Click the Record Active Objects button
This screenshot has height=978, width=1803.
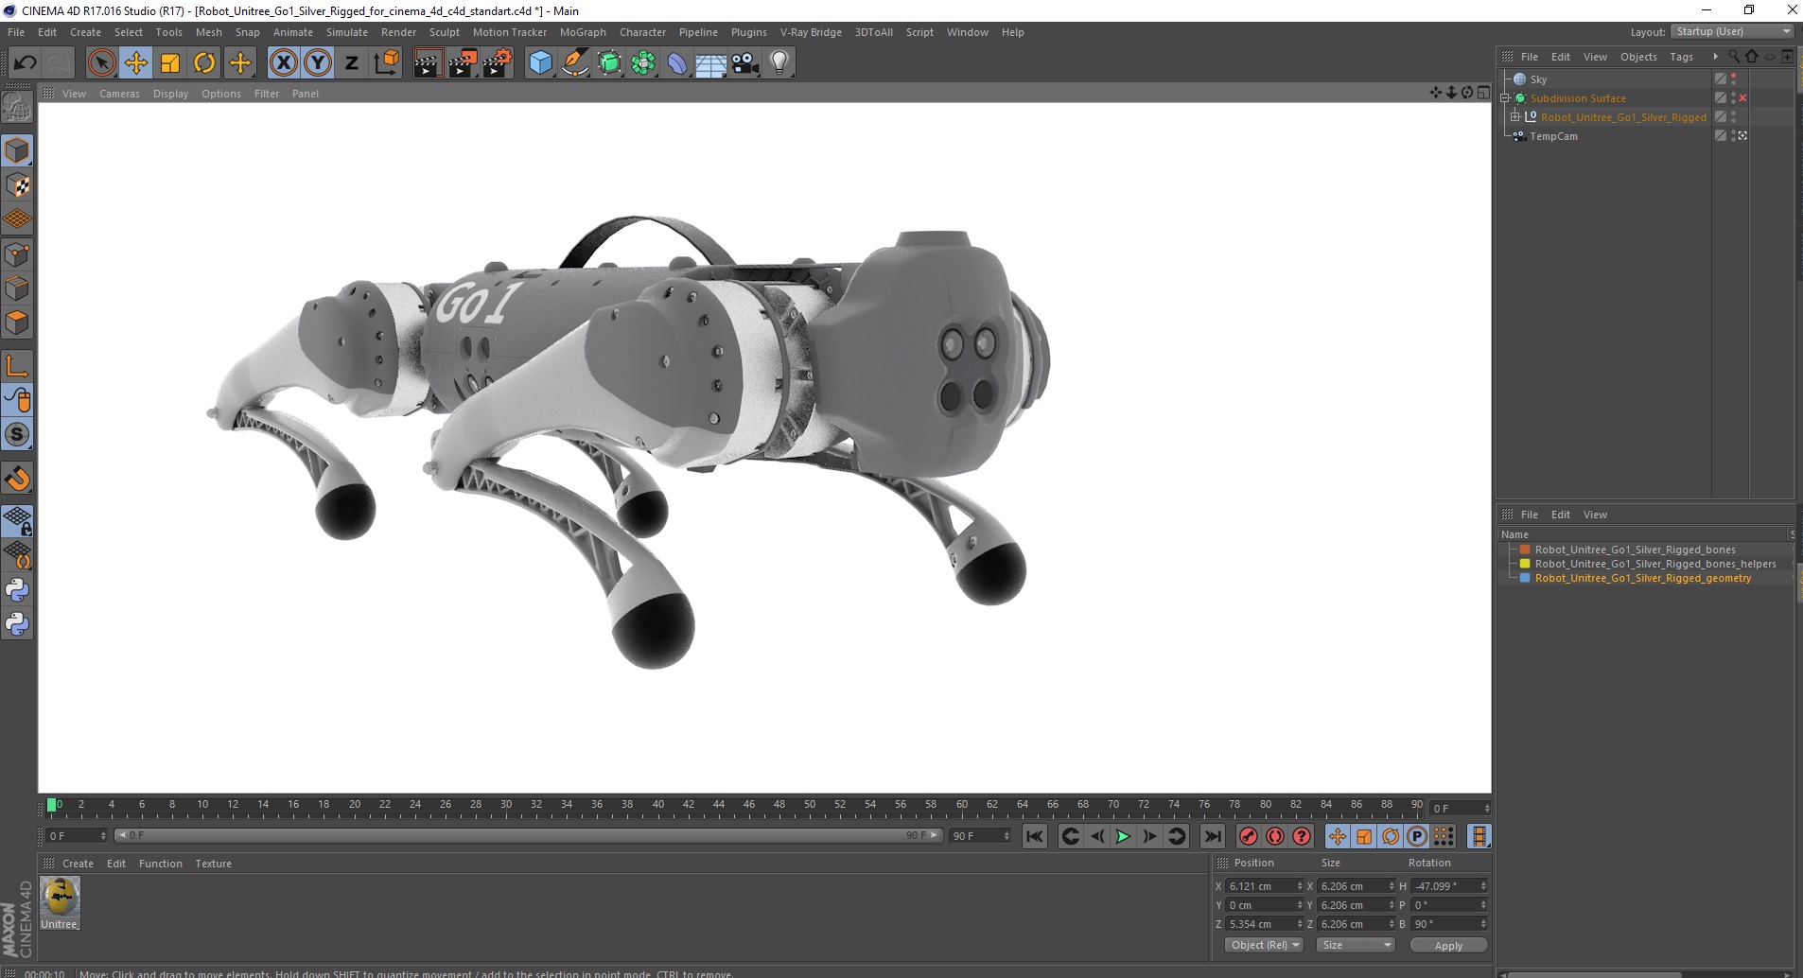tap(1248, 836)
